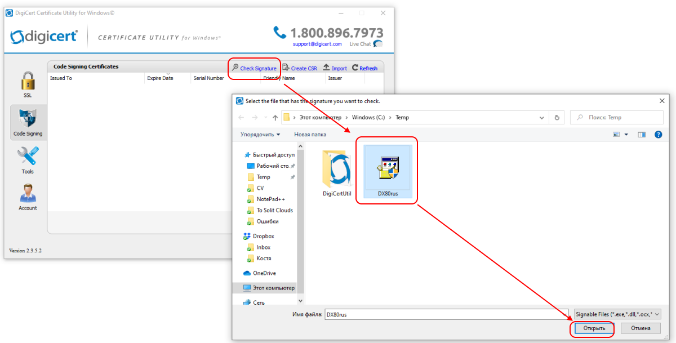Click Create CSR in DigiCert toolbar
Screen dimensions: 676x343
[300, 68]
